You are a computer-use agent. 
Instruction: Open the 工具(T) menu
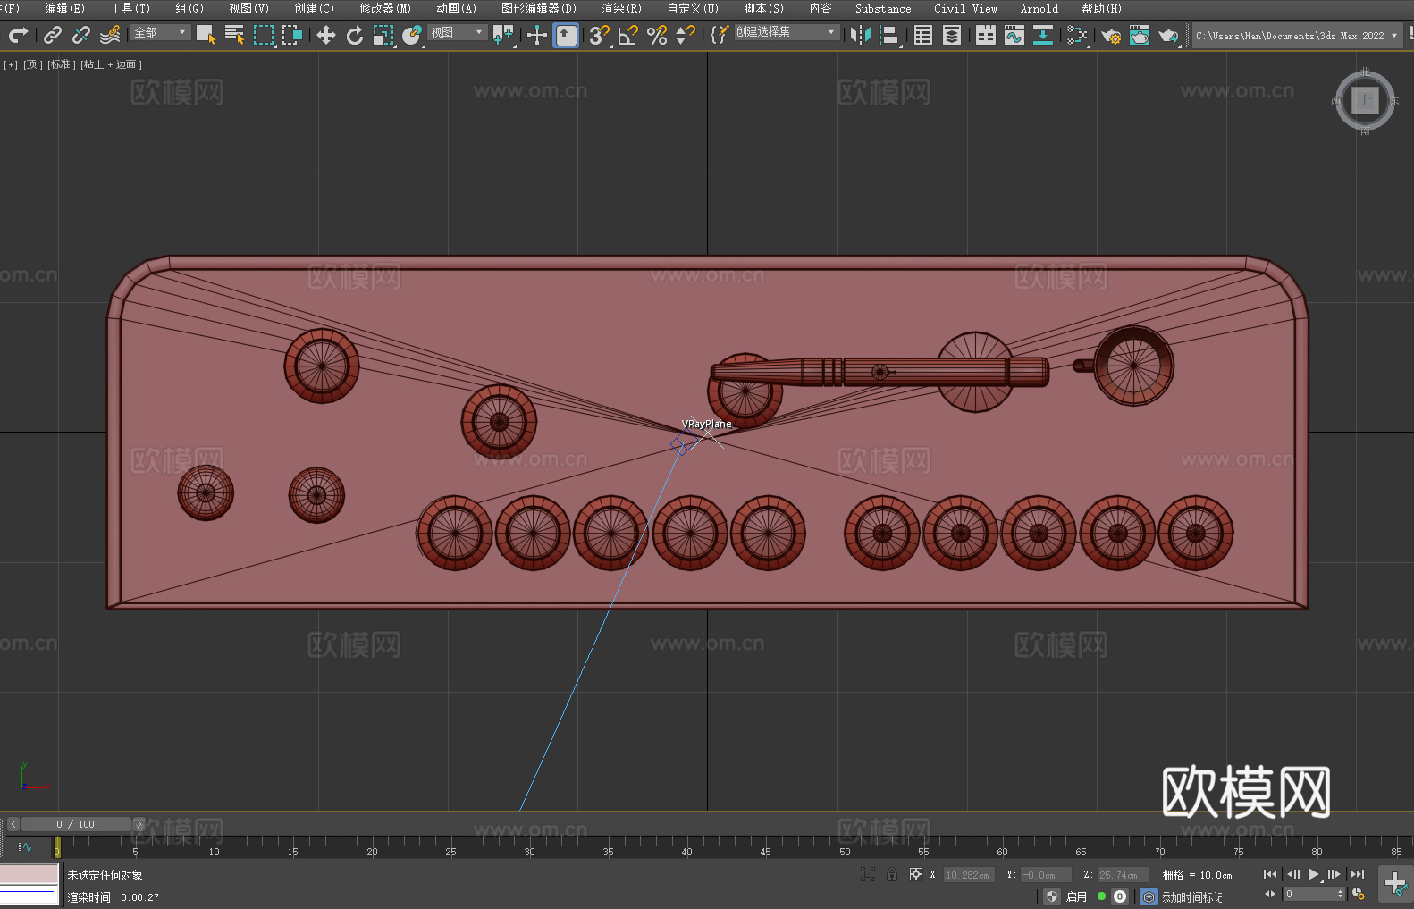130,8
